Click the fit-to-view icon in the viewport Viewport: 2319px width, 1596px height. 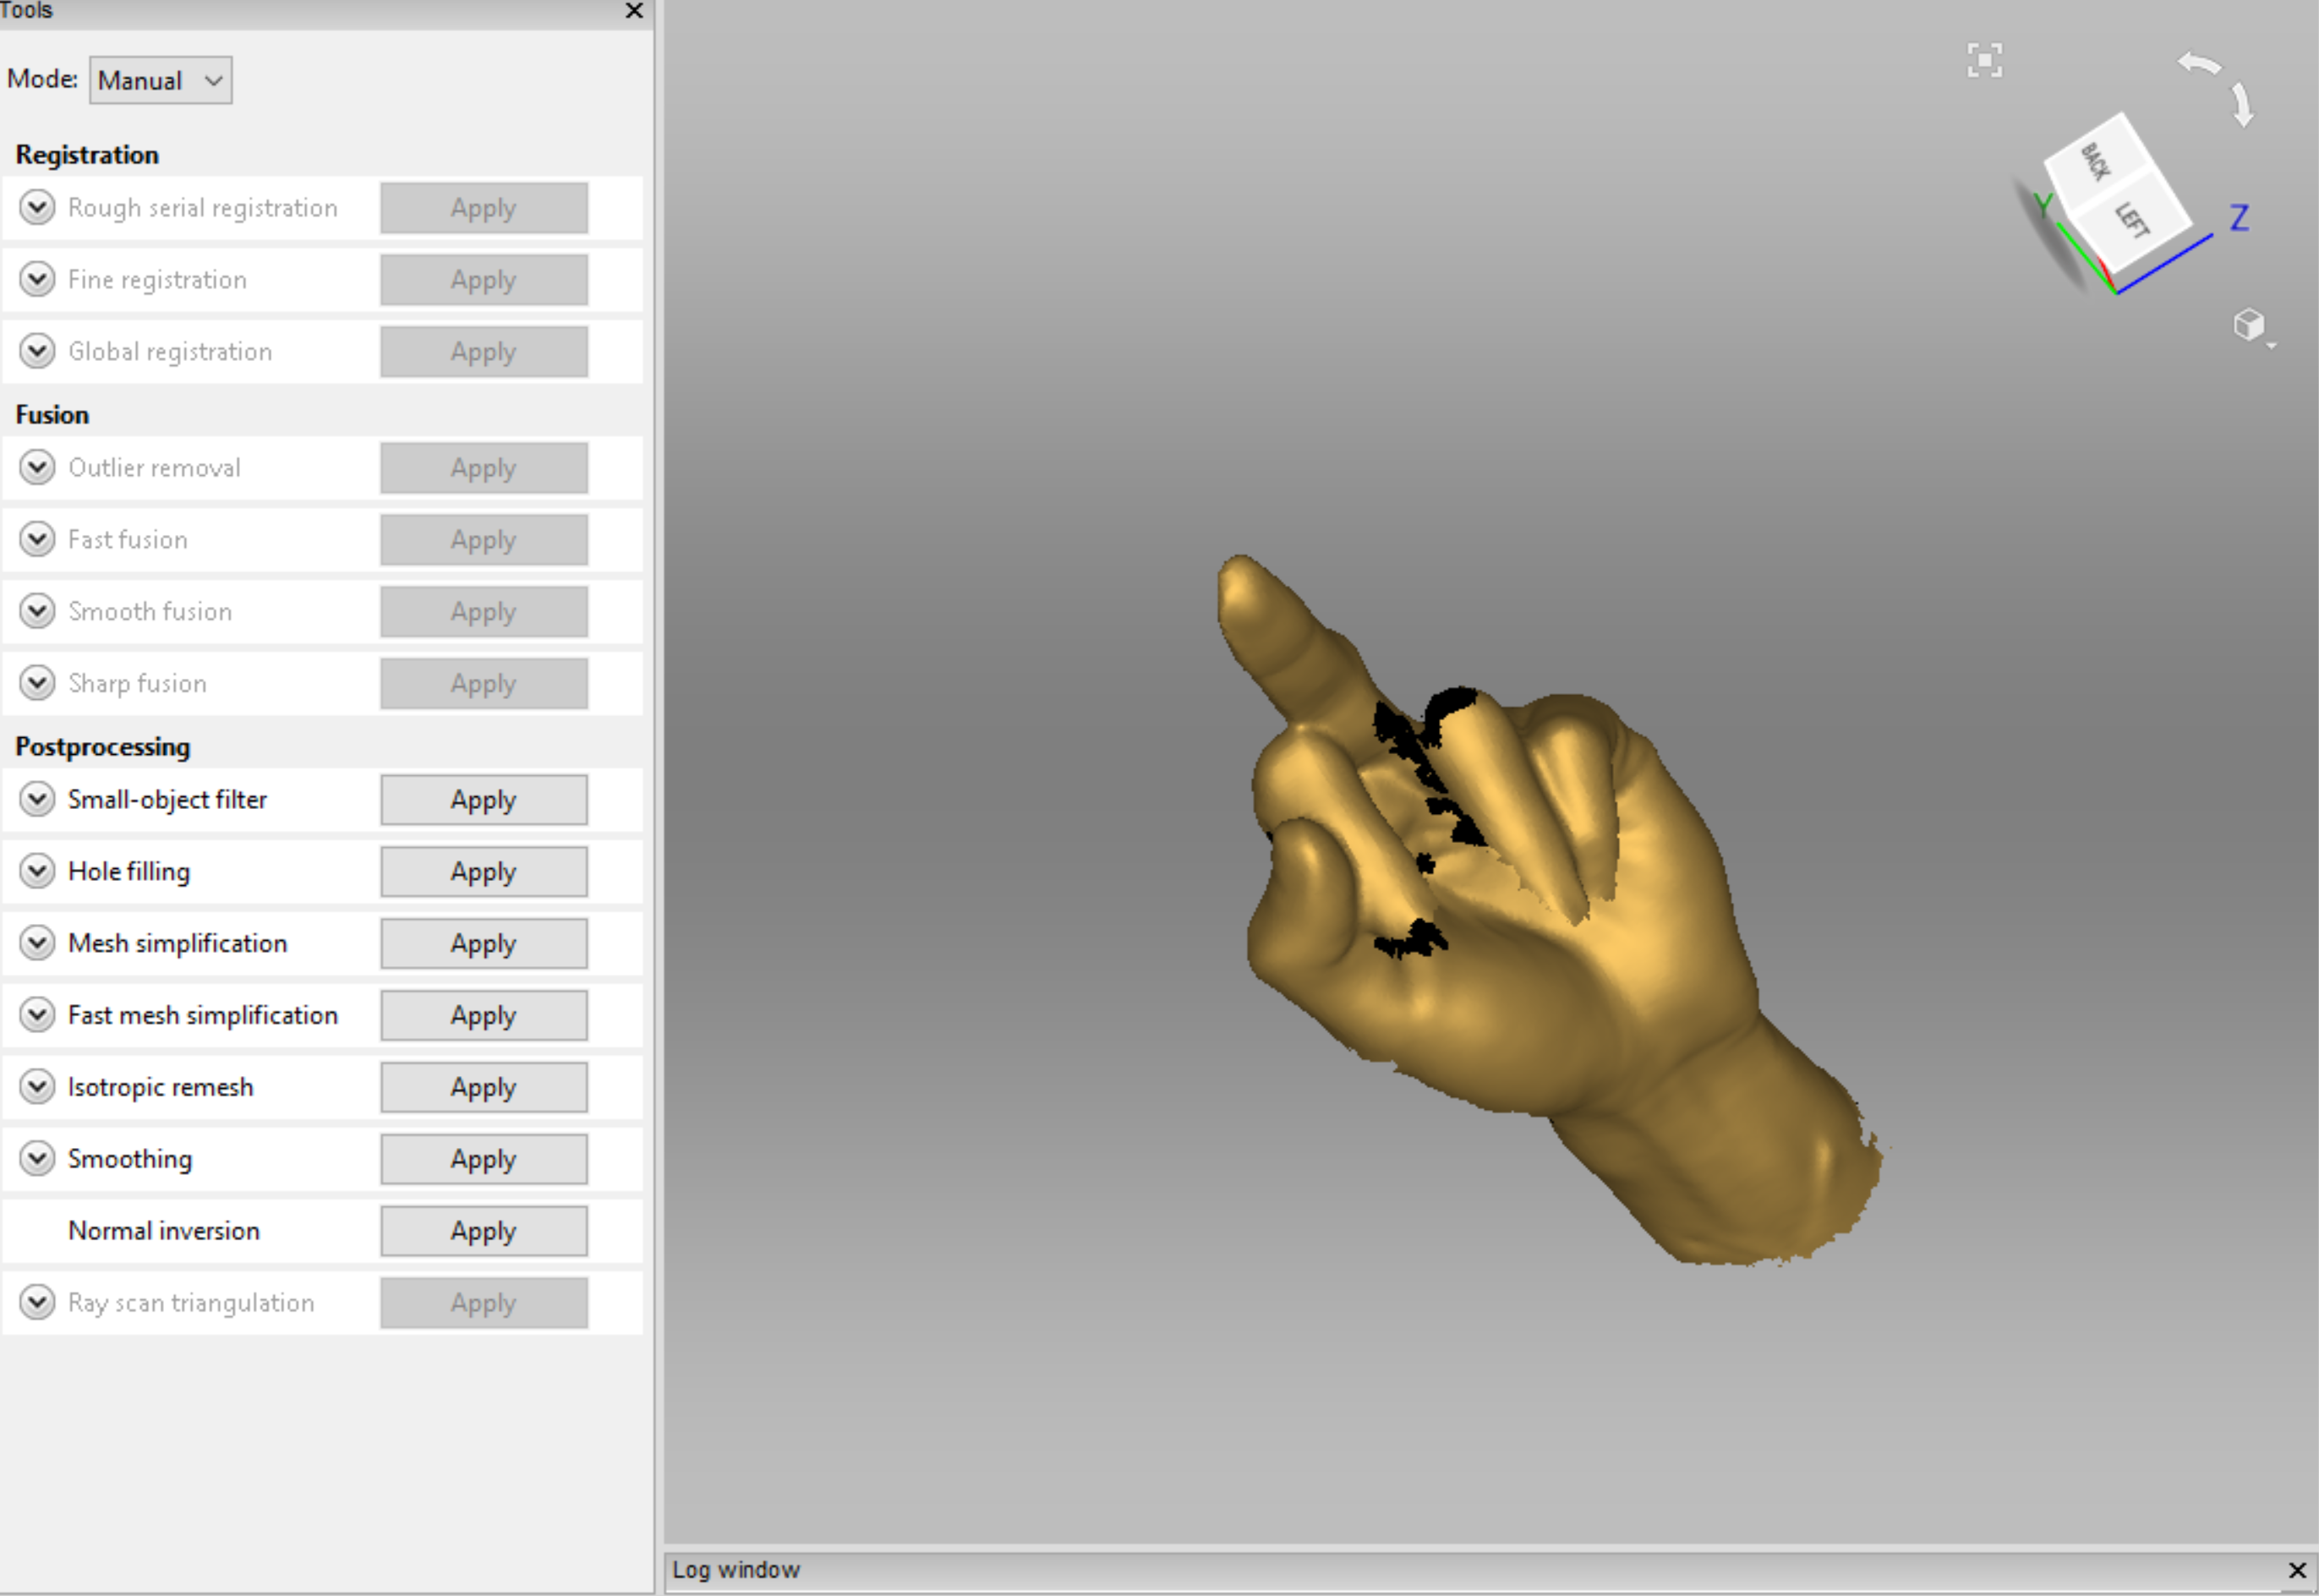tap(1984, 60)
